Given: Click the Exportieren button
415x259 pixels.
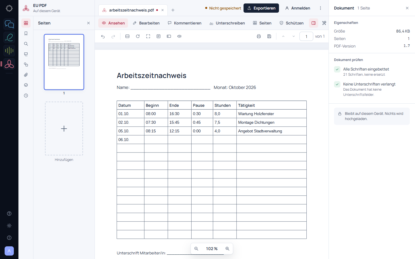Looking at the screenshot, I should (x=261, y=8).
